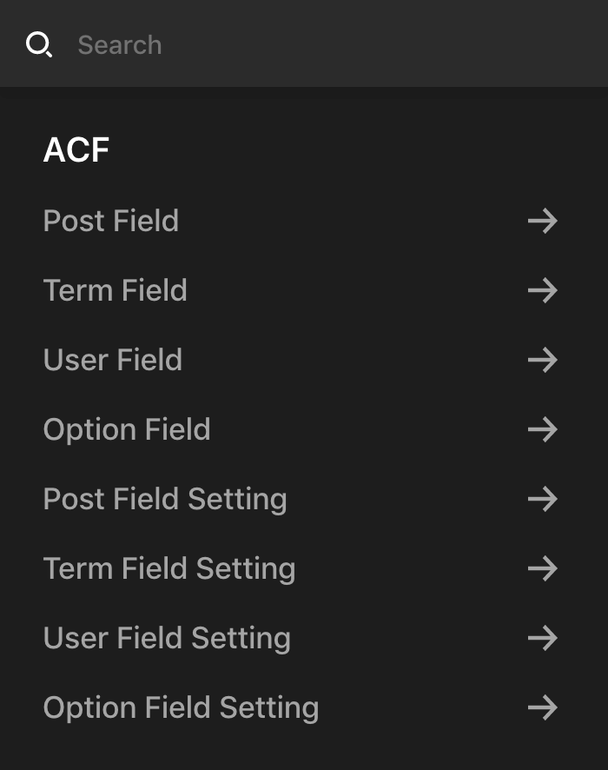Open User Field using its arrow icon
This screenshot has height=770, width=608.
pyautogui.click(x=542, y=360)
